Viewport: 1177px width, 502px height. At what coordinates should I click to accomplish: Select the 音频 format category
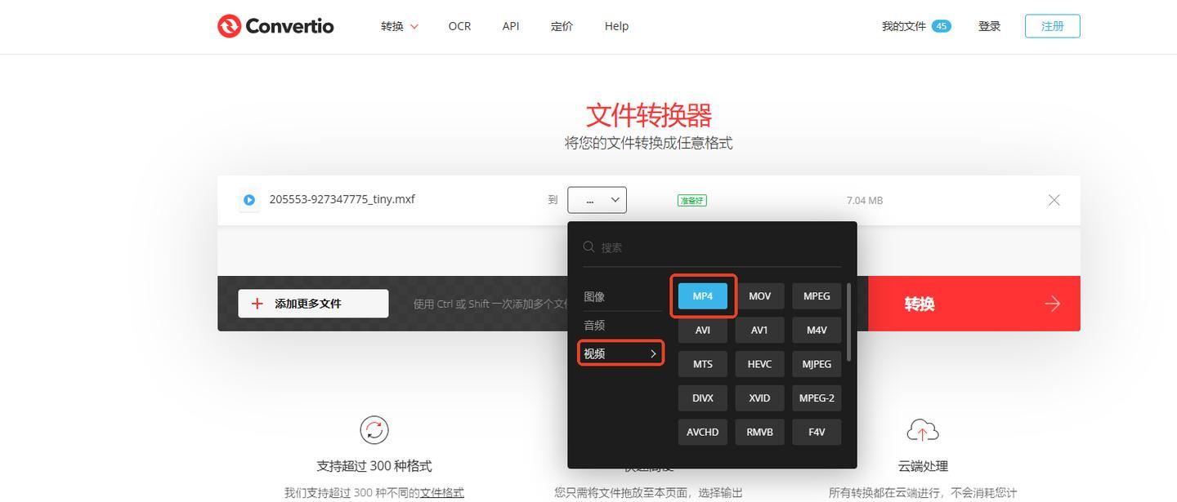click(x=594, y=325)
